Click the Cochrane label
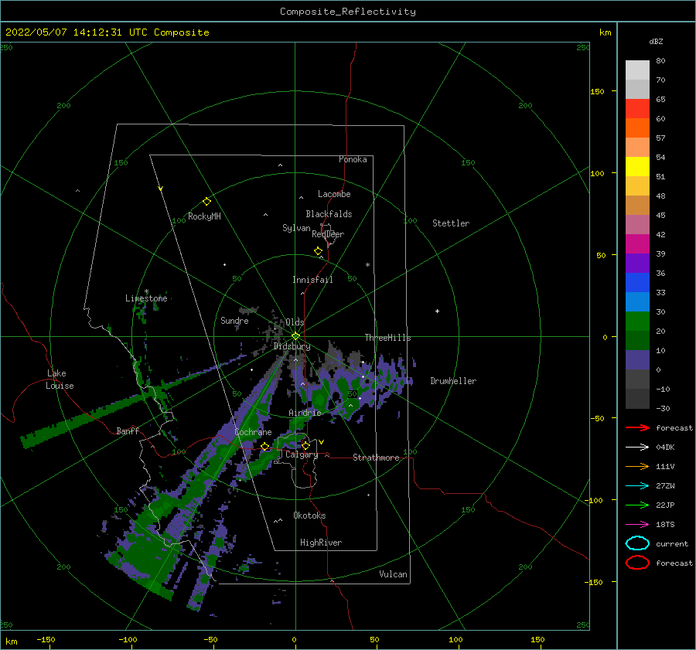 [x=253, y=432]
